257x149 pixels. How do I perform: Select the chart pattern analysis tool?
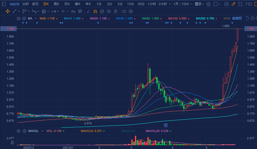tap(44, 11)
